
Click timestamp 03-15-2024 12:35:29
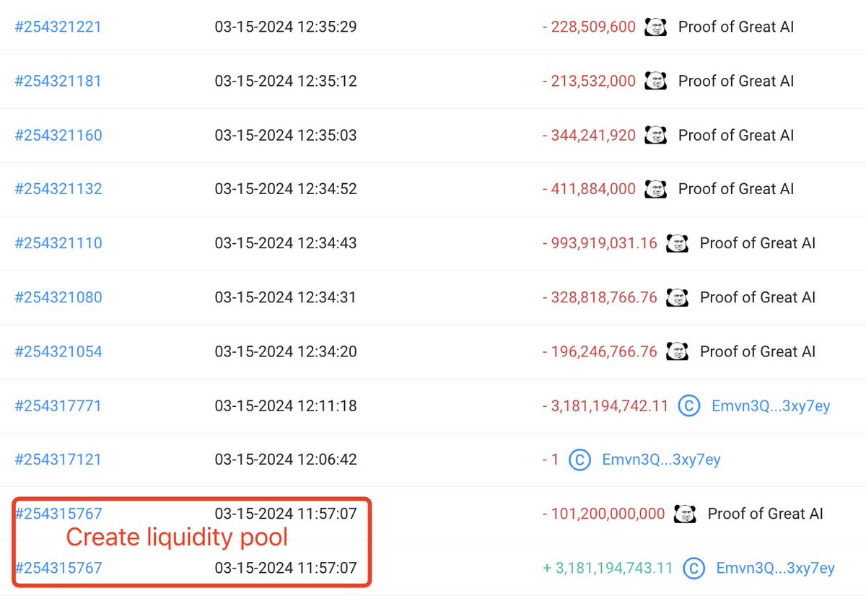click(286, 27)
